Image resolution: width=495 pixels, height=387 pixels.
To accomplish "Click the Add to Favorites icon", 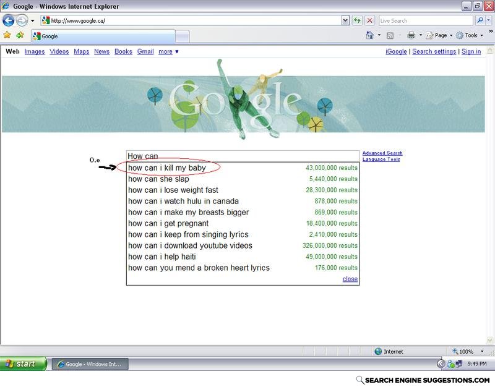I will (20, 35).
